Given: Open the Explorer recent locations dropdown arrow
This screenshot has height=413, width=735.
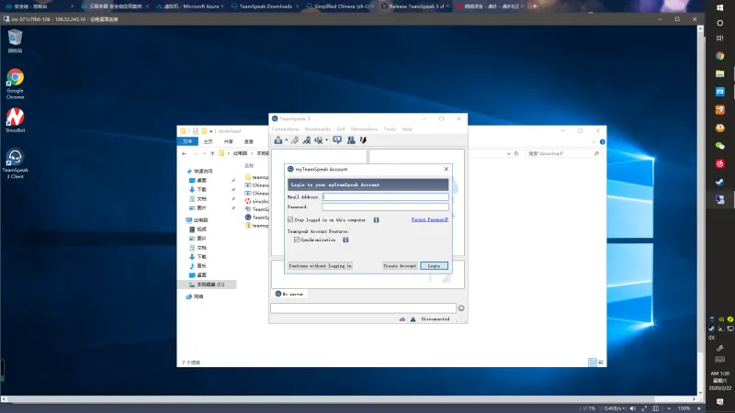Looking at the screenshot, I should click(204, 153).
